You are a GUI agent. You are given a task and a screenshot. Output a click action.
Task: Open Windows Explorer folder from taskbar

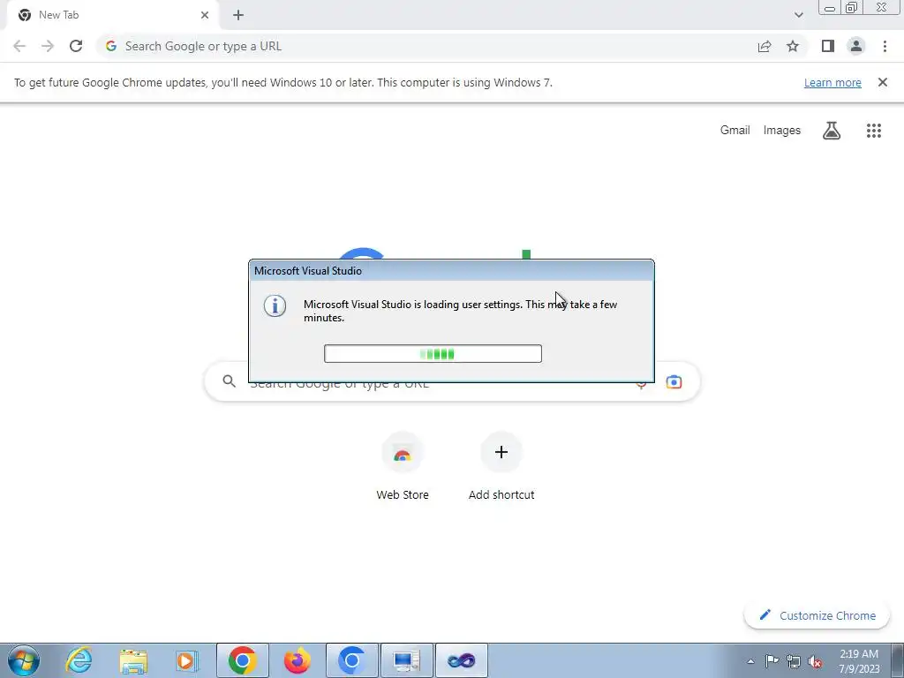click(x=133, y=660)
